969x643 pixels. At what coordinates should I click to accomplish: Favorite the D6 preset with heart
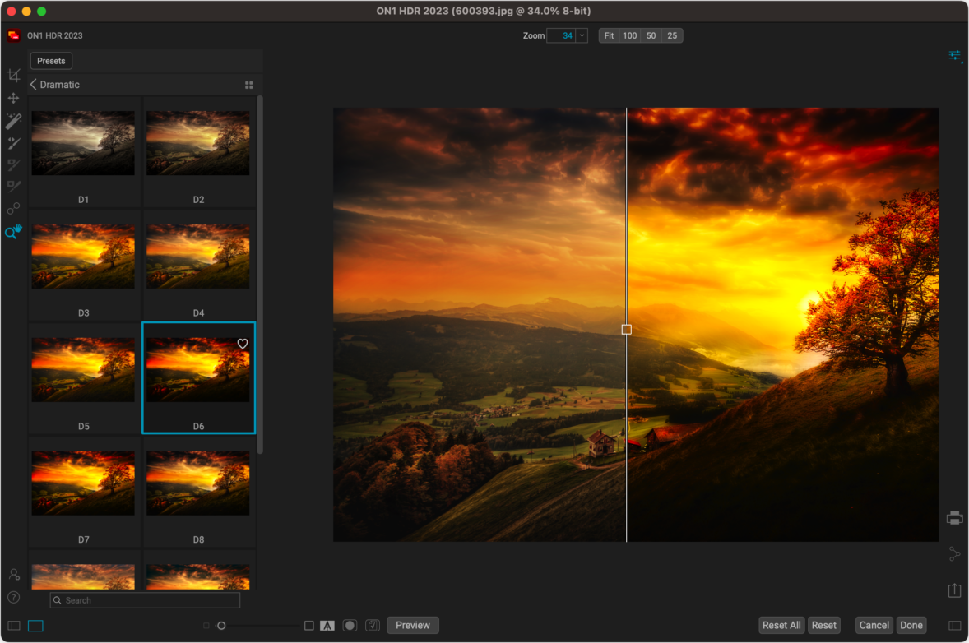pyautogui.click(x=243, y=344)
